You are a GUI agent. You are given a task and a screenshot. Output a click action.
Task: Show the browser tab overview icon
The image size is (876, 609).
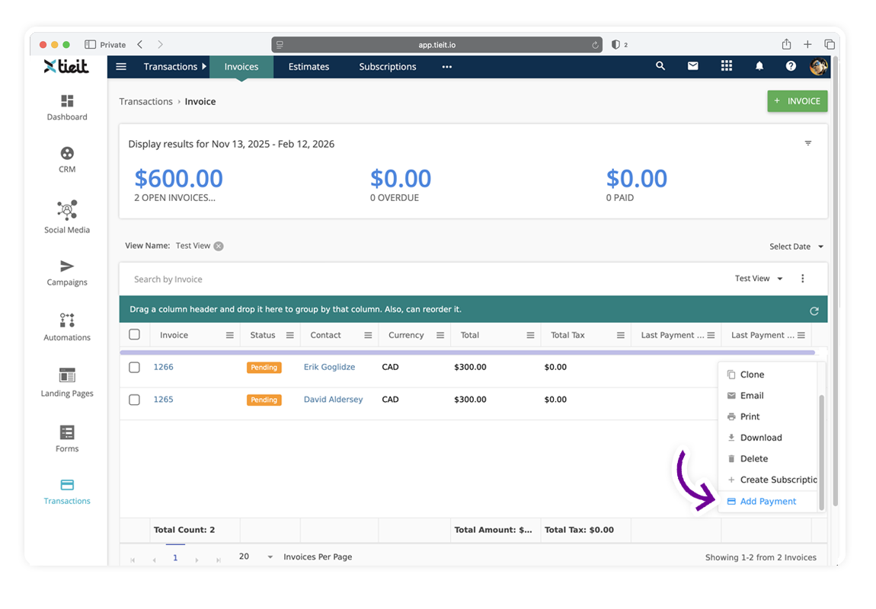pos(830,44)
